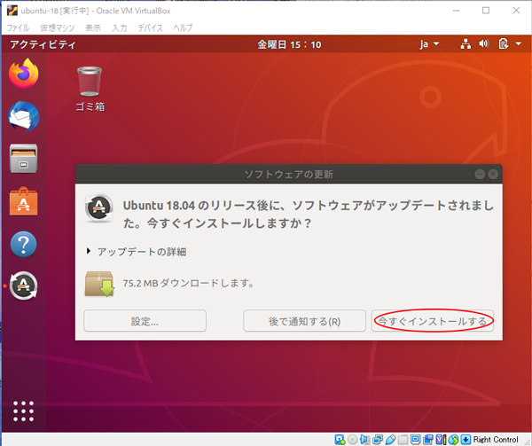Open the clock 金曜日 15:10 calendar
The width and height of the screenshot is (532, 446).
(289, 44)
